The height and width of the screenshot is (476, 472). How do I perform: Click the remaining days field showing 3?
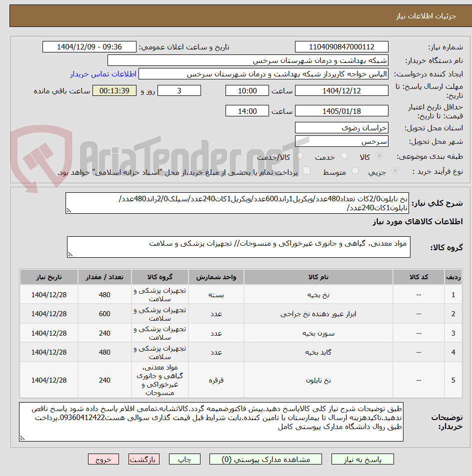point(179,90)
